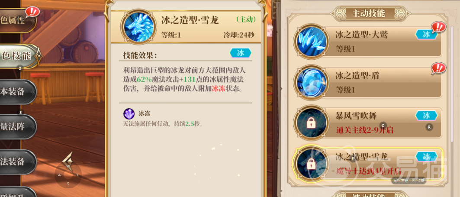Click the red 冰冻 status link text
This screenshot has height=197, width=460.
pos(218,89)
